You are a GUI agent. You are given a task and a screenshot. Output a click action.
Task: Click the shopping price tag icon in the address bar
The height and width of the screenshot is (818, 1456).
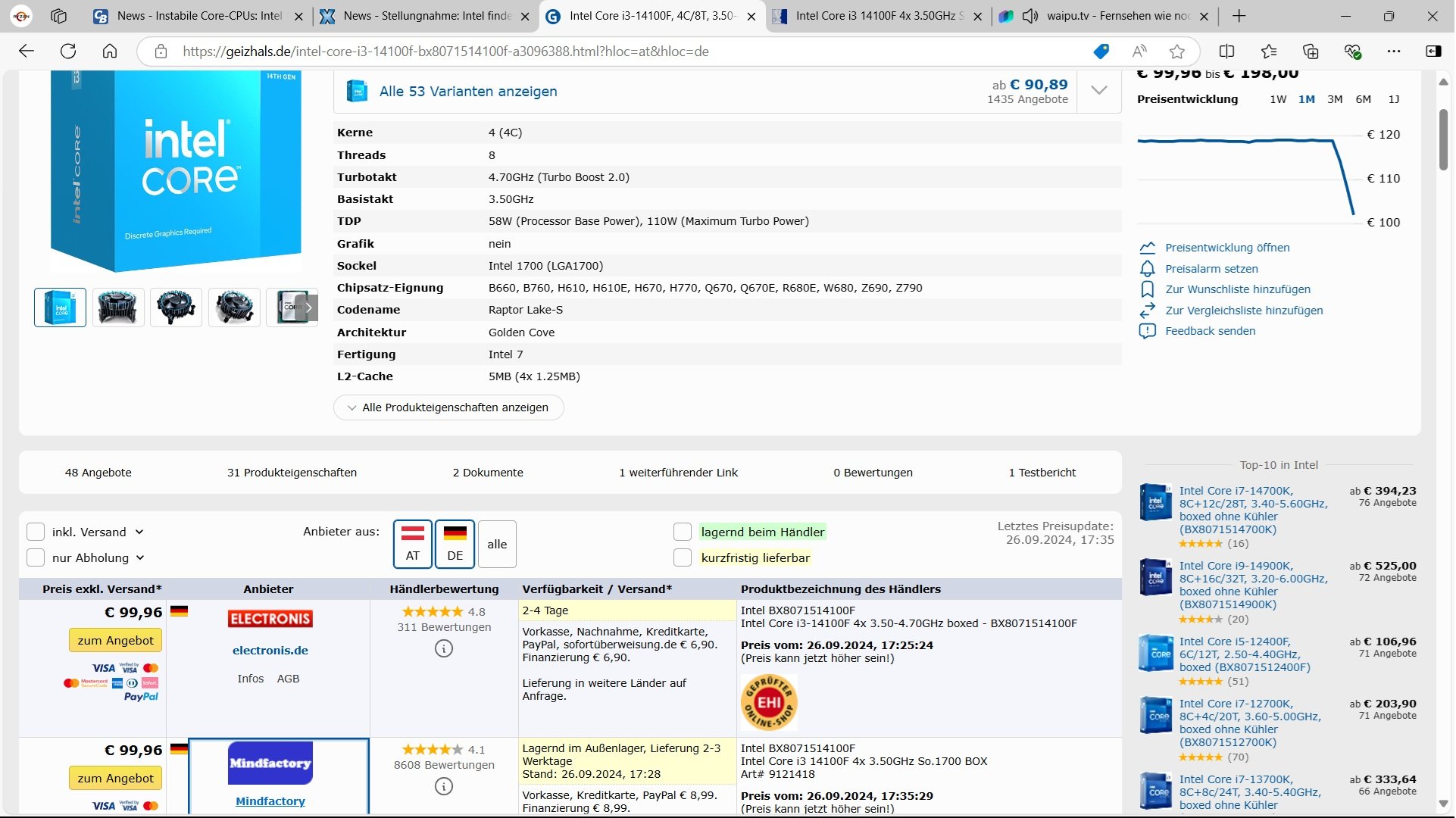(1101, 52)
